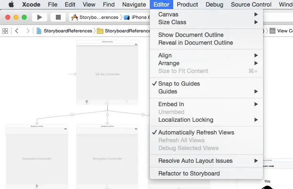Click the Storybo...erences scheme selector
Image resolution: width=293 pixels, height=189 pixels.
pyautogui.click(x=95, y=17)
